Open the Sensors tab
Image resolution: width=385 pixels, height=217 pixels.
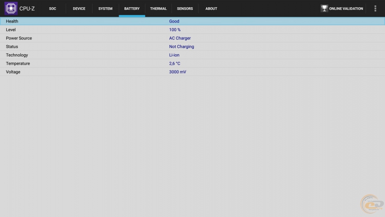(x=185, y=9)
